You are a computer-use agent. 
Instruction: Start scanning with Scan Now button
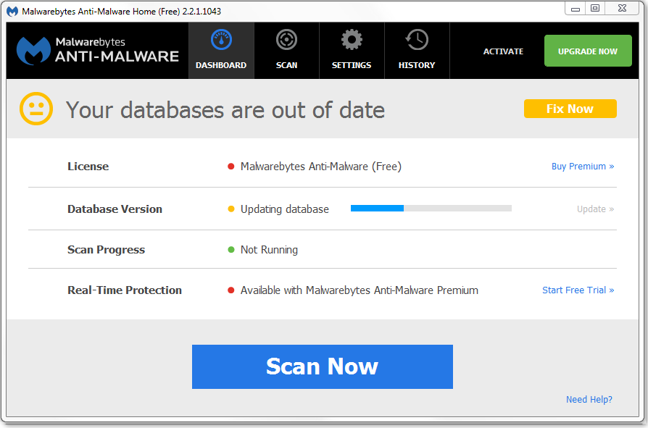tap(323, 366)
